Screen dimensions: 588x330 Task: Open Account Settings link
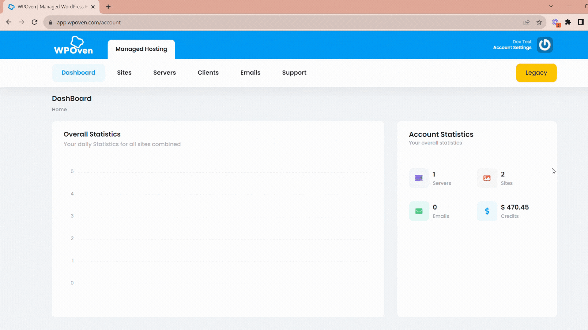pyautogui.click(x=512, y=48)
